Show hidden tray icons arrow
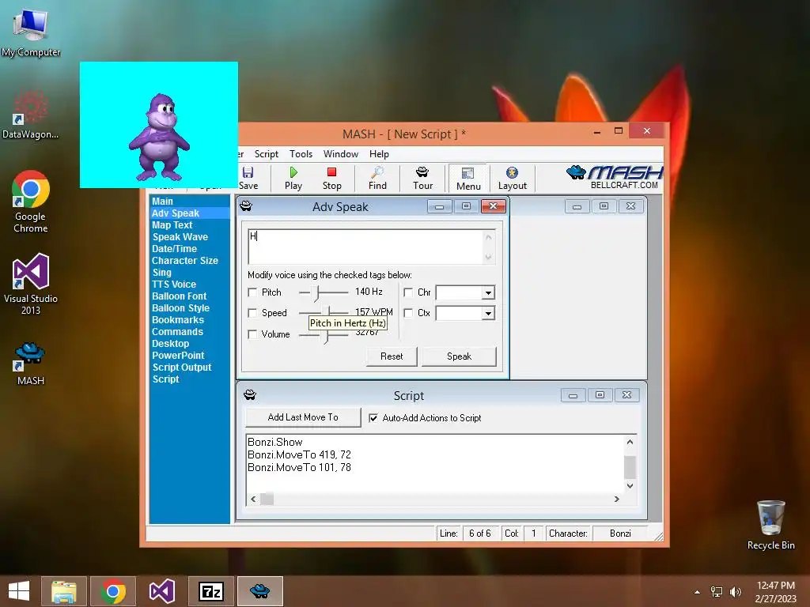Viewport: 810px width, 607px height. (x=698, y=592)
